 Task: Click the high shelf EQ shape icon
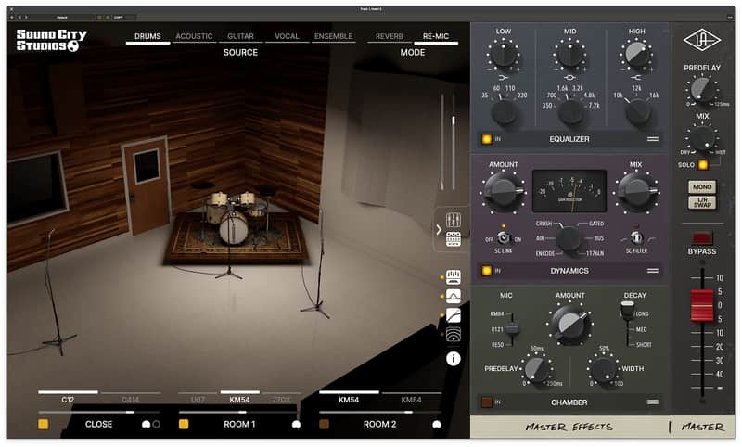636,77
